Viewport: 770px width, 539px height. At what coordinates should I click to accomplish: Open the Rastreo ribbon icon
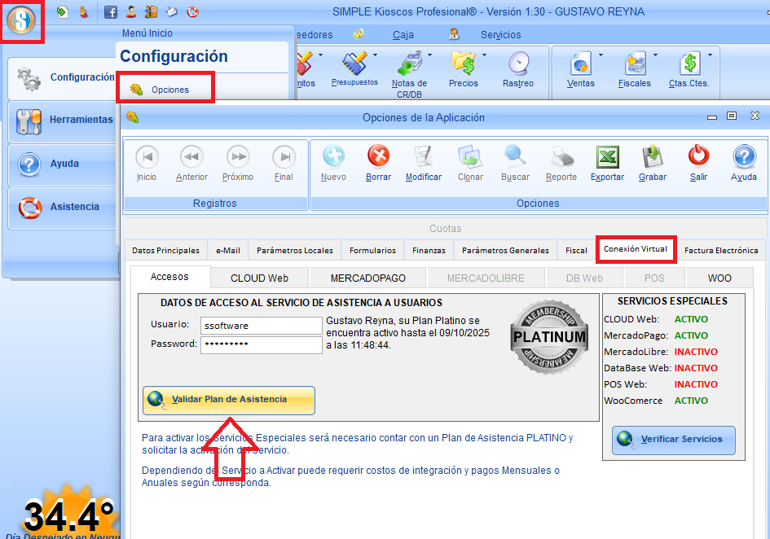coord(517,64)
